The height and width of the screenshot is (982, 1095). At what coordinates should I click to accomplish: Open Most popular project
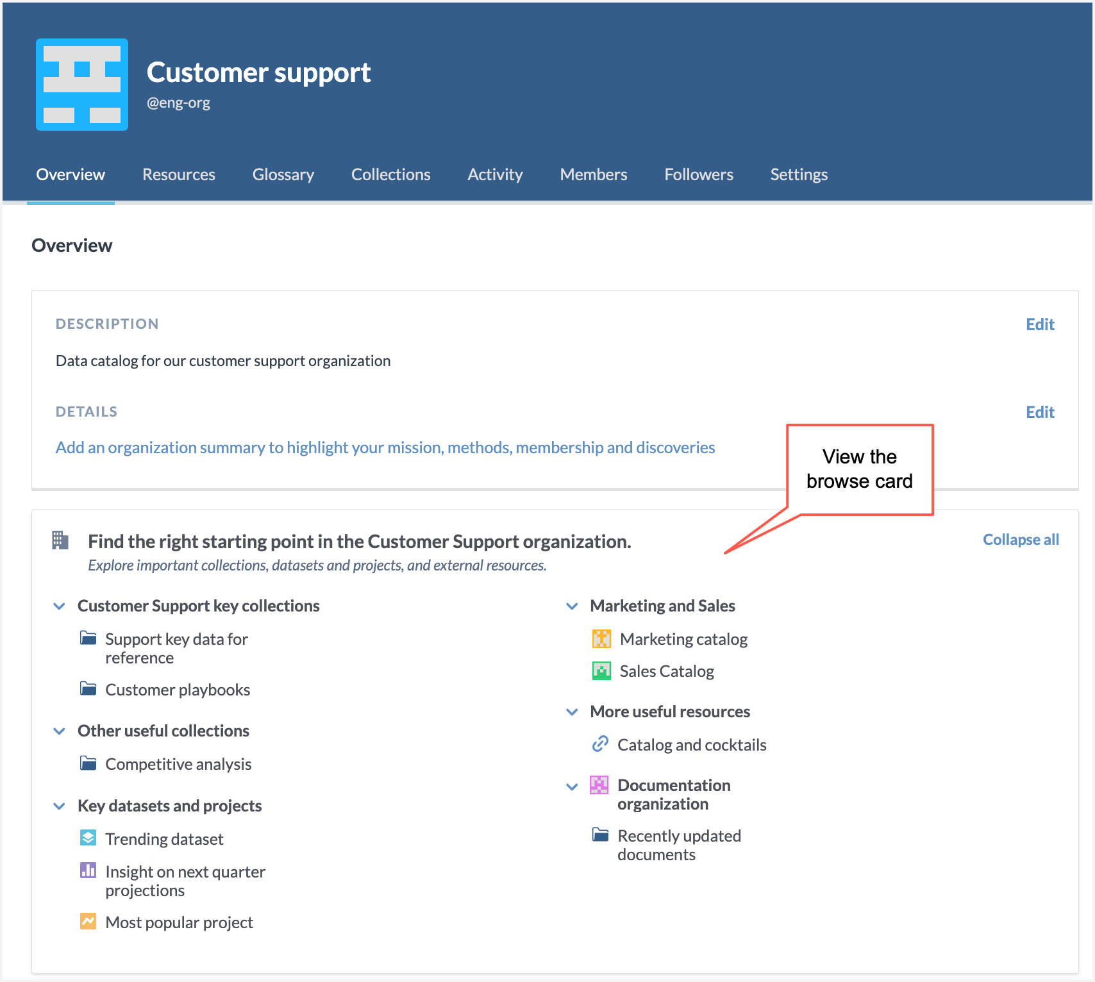179,922
